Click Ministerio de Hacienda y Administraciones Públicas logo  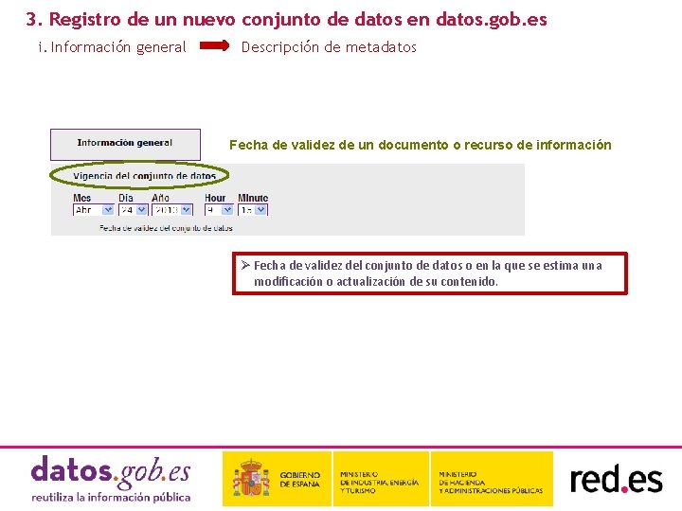(x=492, y=479)
